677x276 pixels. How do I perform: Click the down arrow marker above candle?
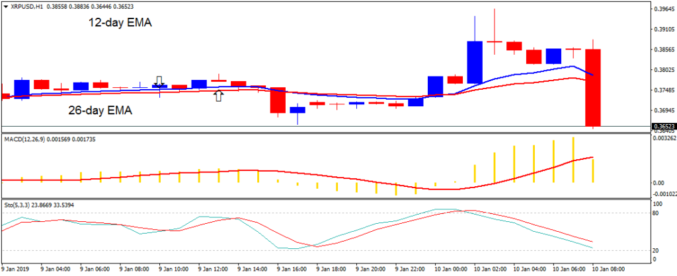(x=159, y=80)
